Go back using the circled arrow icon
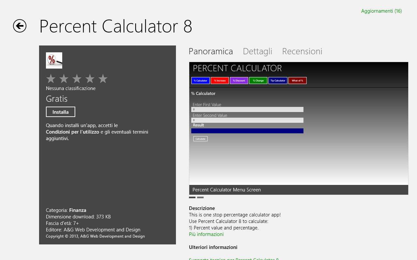Screen dimensions: 417x260 click(20, 26)
